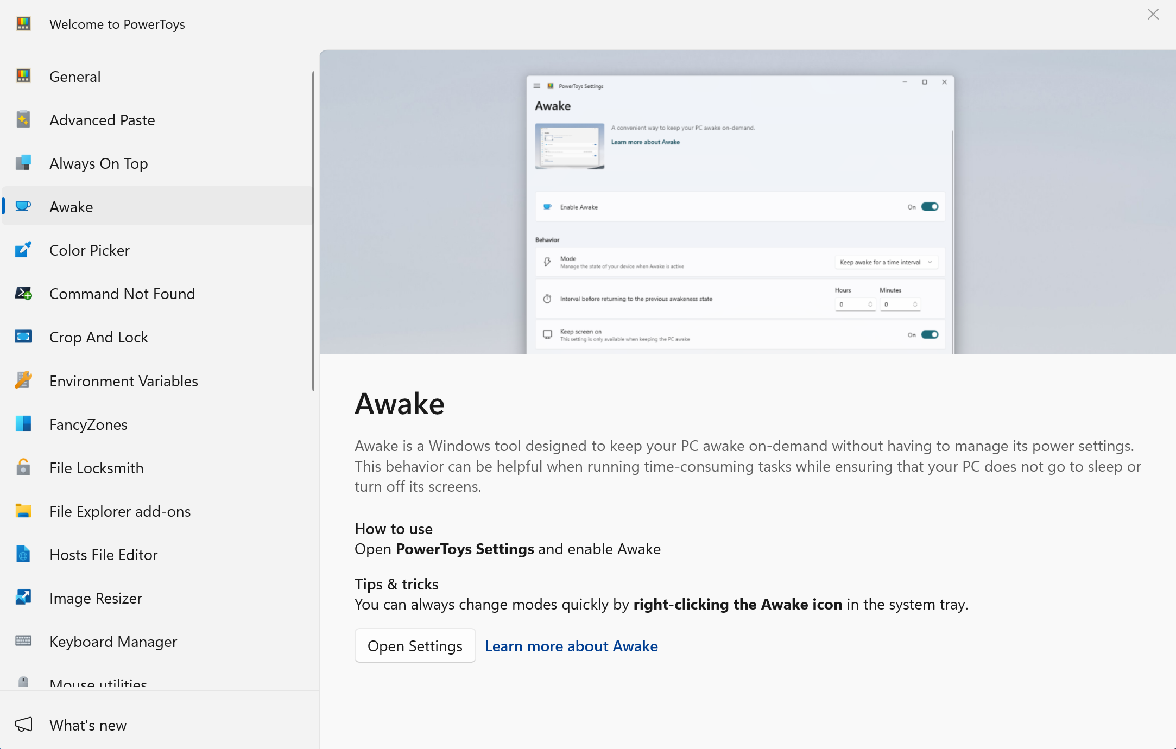Image resolution: width=1176 pixels, height=749 pixels.
Task: Open the What's new section
Action: pos(87,725)
